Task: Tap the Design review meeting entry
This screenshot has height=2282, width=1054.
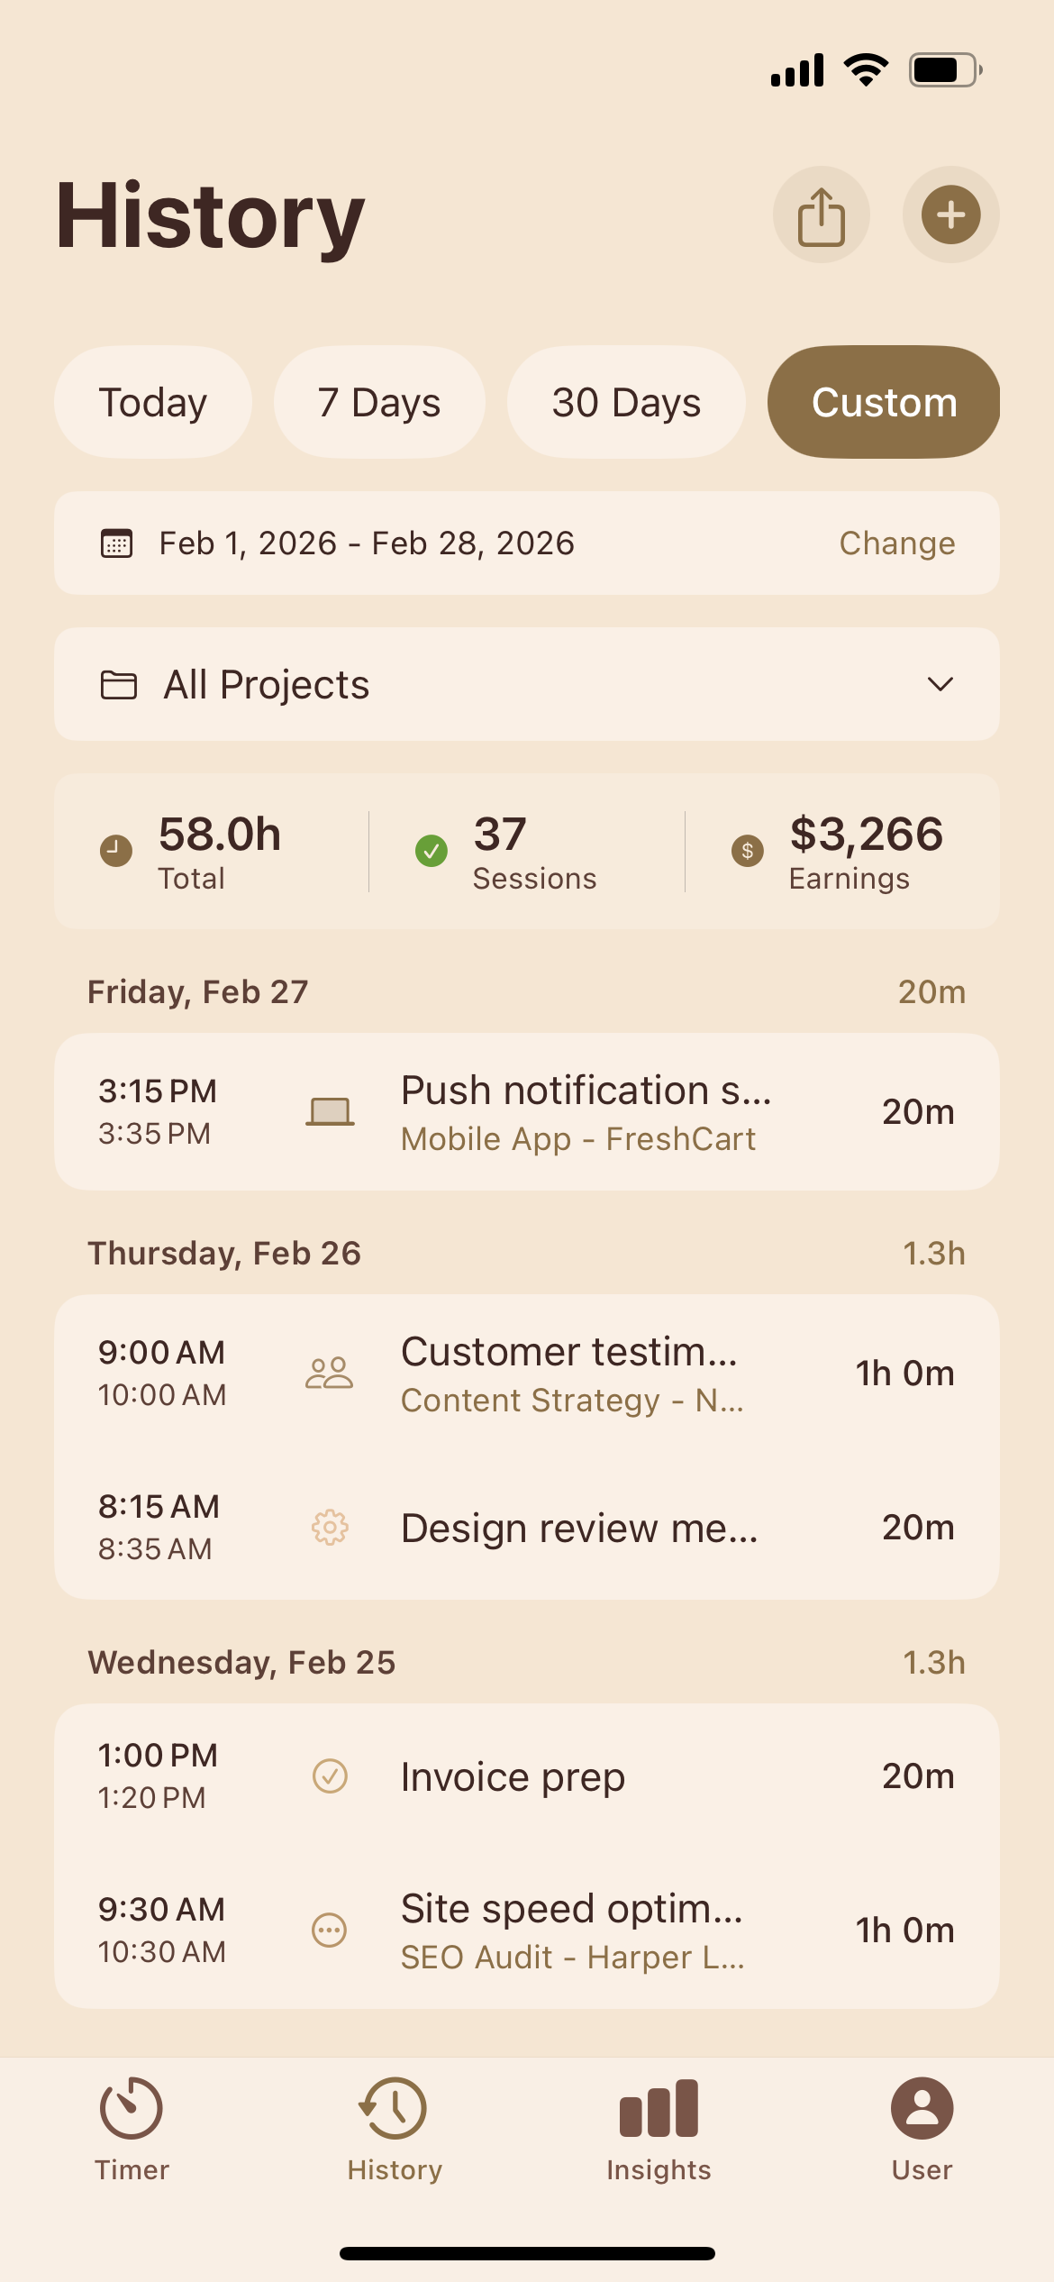Action: tap(526, 1528)
